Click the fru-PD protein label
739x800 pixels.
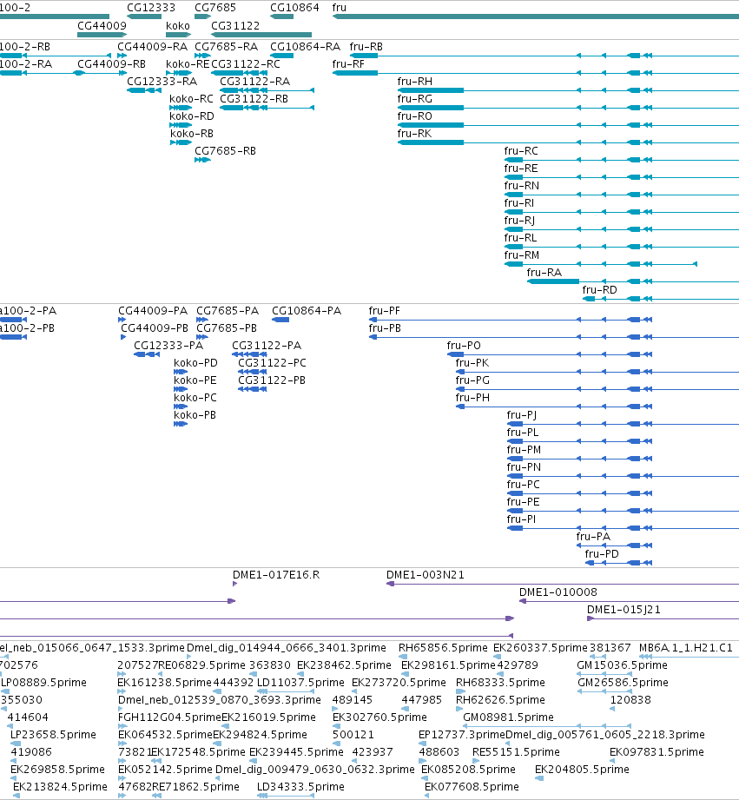pyautogui.click(x=602, y=554)
